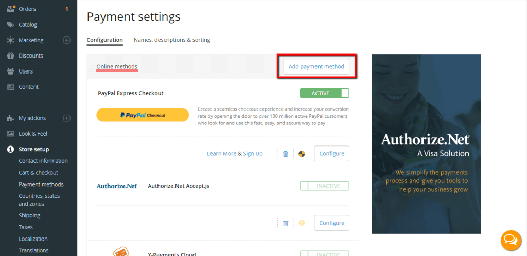Viewport: 527px width, 256px height.
Task: Click the Catalog tag icon
Action: pos(11,25)
